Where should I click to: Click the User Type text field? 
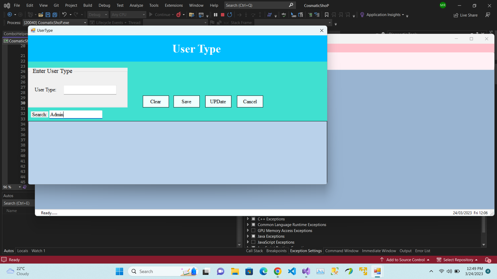(x=90, y=90)
